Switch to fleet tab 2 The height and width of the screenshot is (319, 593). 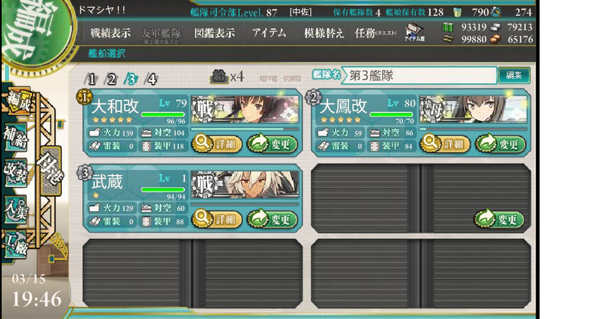pyautogui.click(x=111, y=79)
